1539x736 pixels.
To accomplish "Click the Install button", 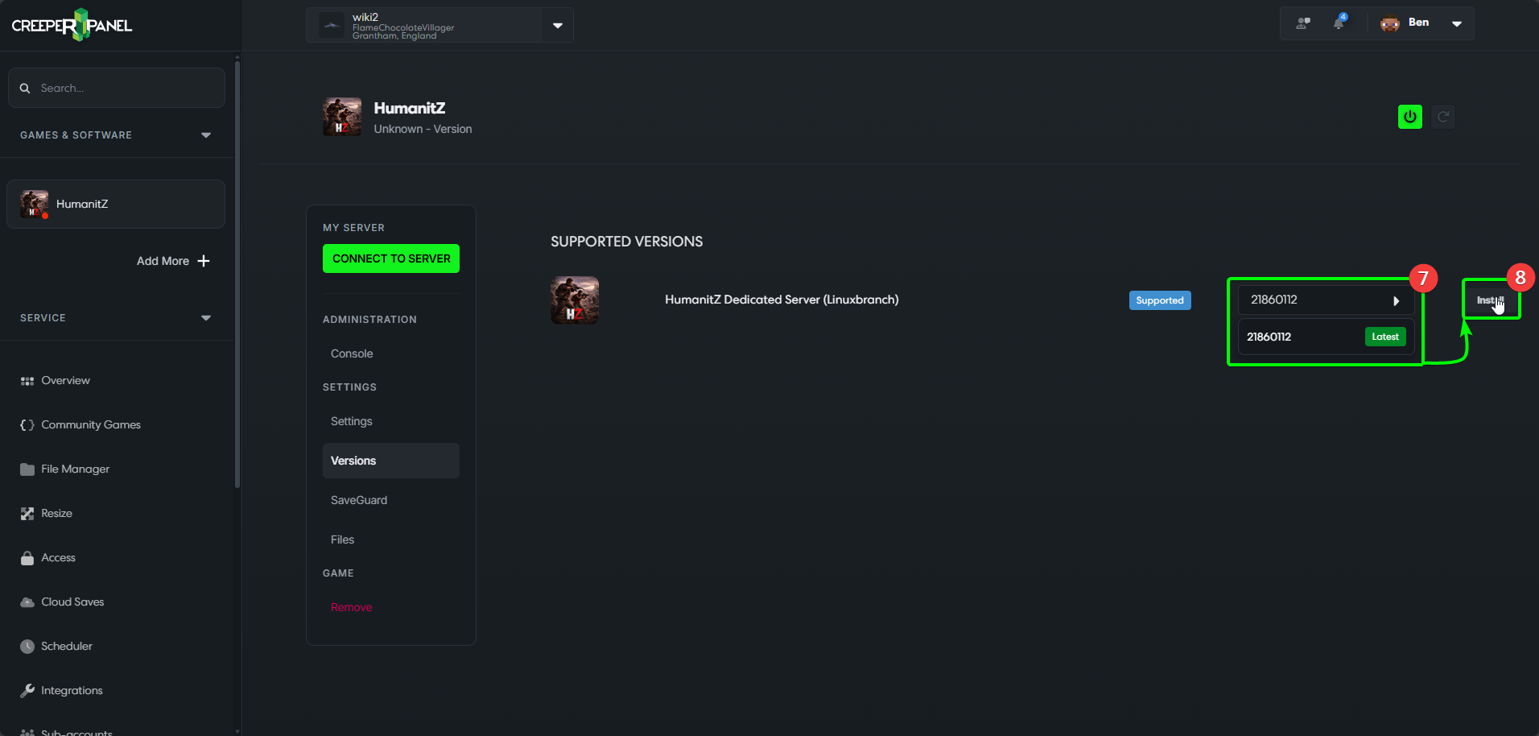I will click(x=1490, y=300).
